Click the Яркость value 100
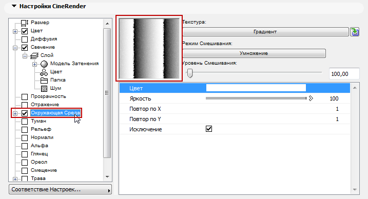The image size is (368, 199). coord(334,98)
